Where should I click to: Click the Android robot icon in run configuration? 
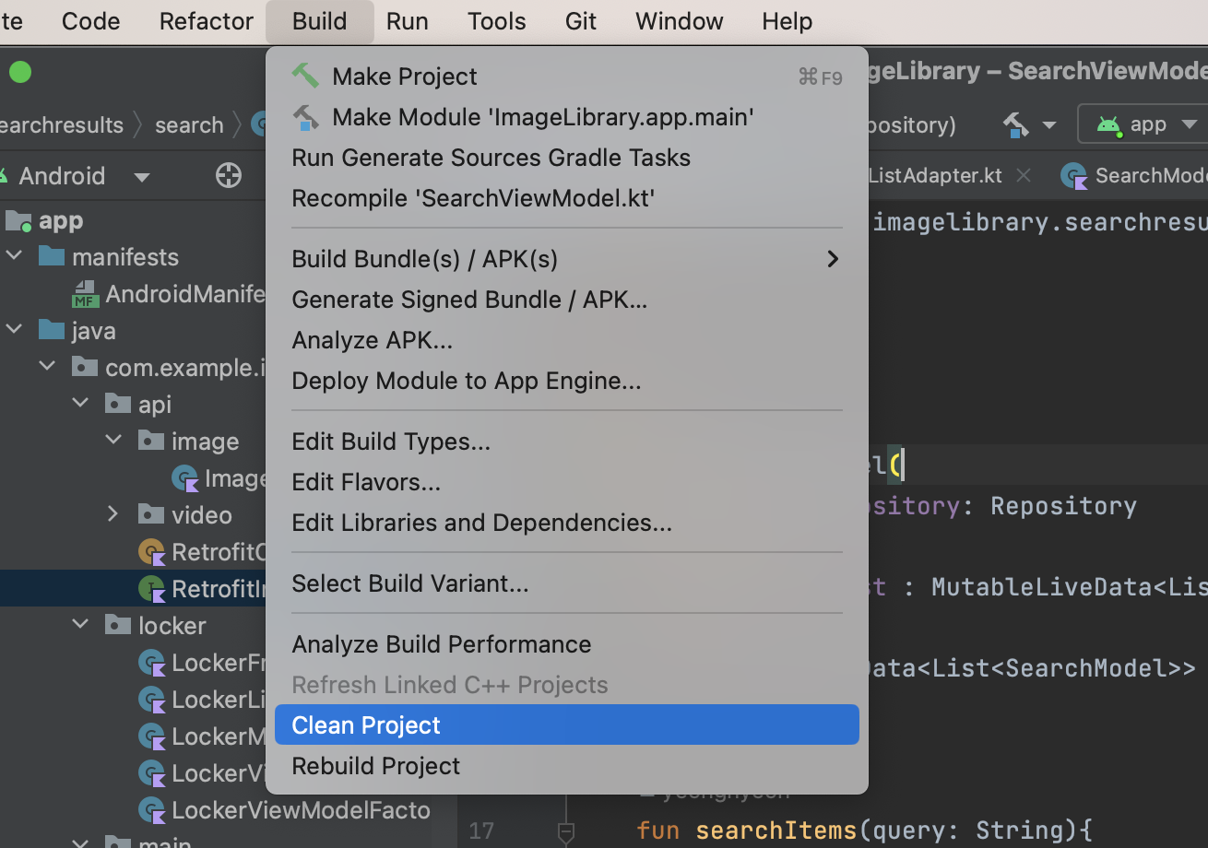tap(1108, 124)
